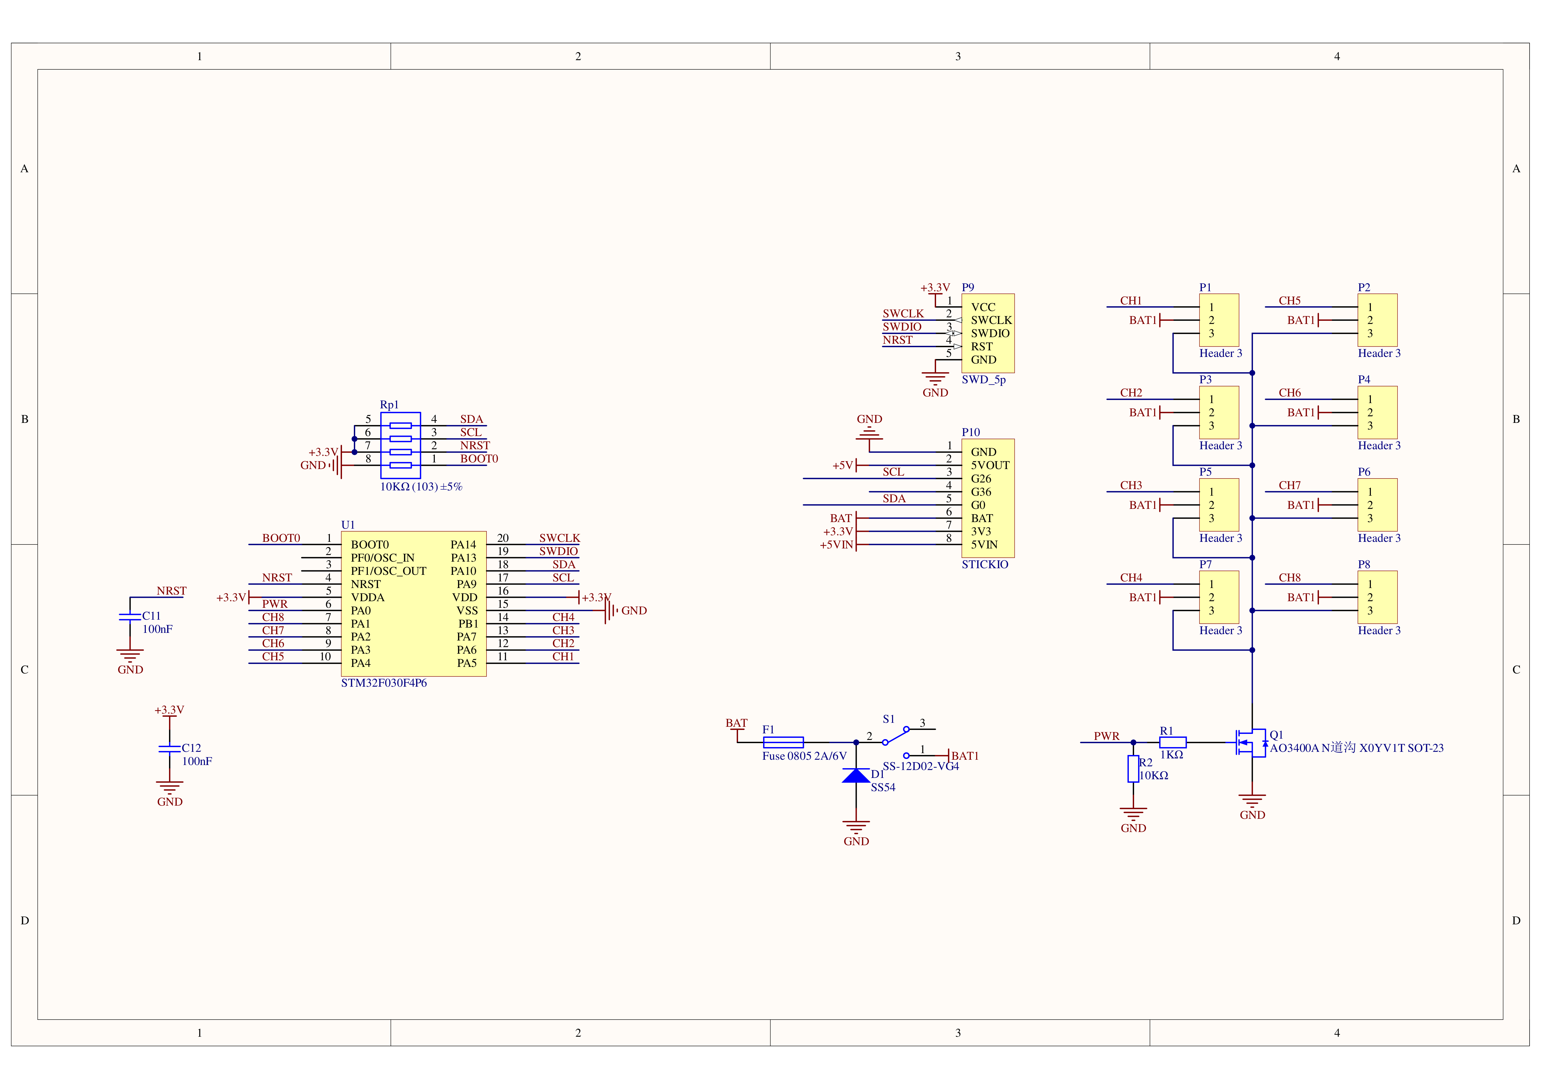This screenshot has width=1542, height=1090.
Task: Click the Rp1 designator text
Action: point(389,405)
